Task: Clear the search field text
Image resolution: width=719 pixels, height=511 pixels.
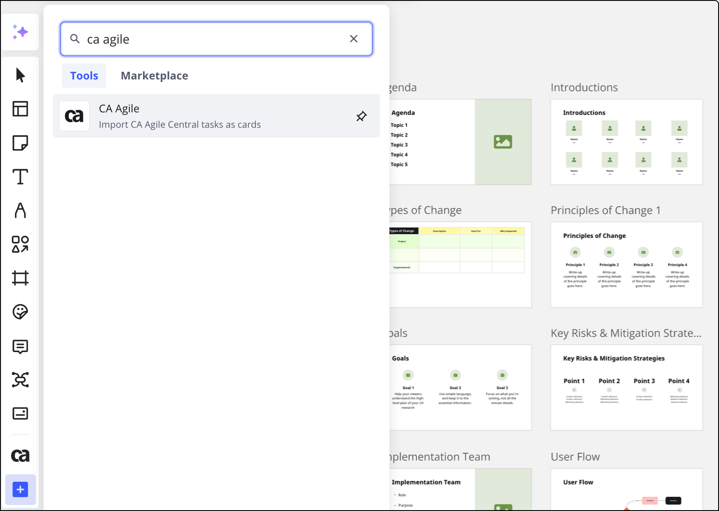Action: [354, 39]
